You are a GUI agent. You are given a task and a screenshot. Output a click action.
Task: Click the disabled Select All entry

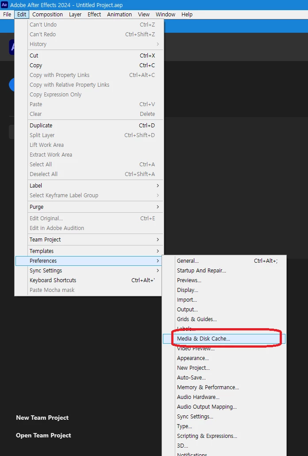[89, 165]
